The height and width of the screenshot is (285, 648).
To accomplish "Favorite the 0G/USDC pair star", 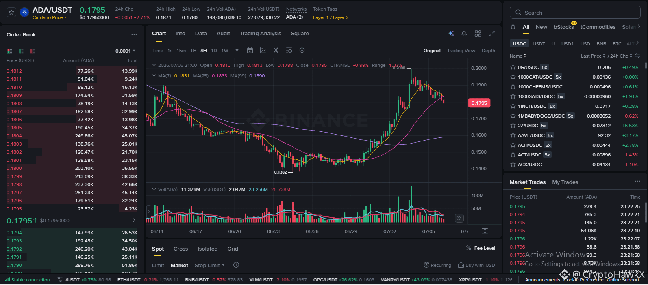I will 513,67.
